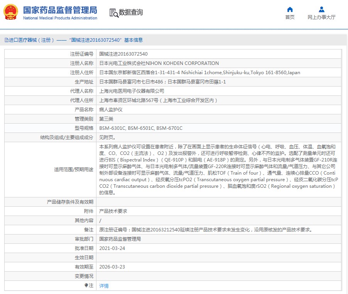Click the user silhouette icon
This screenshot has width=348, height=294.
click(321, 10)
